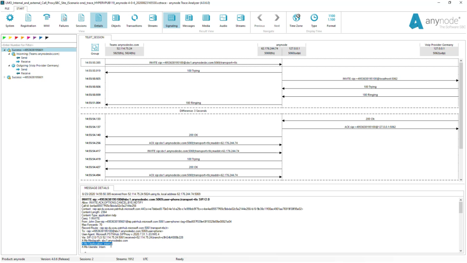Toggle the Signaling result view
Viewport: 467px width, 263px height.
[x=171, y=20]
